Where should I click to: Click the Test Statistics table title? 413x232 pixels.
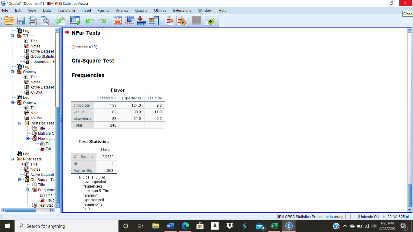[x=93, y=142]
